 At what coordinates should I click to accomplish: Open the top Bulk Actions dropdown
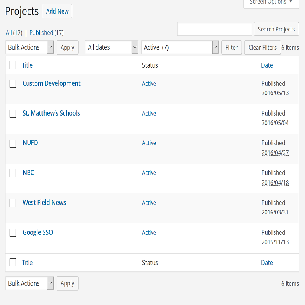tap(30, 47)
